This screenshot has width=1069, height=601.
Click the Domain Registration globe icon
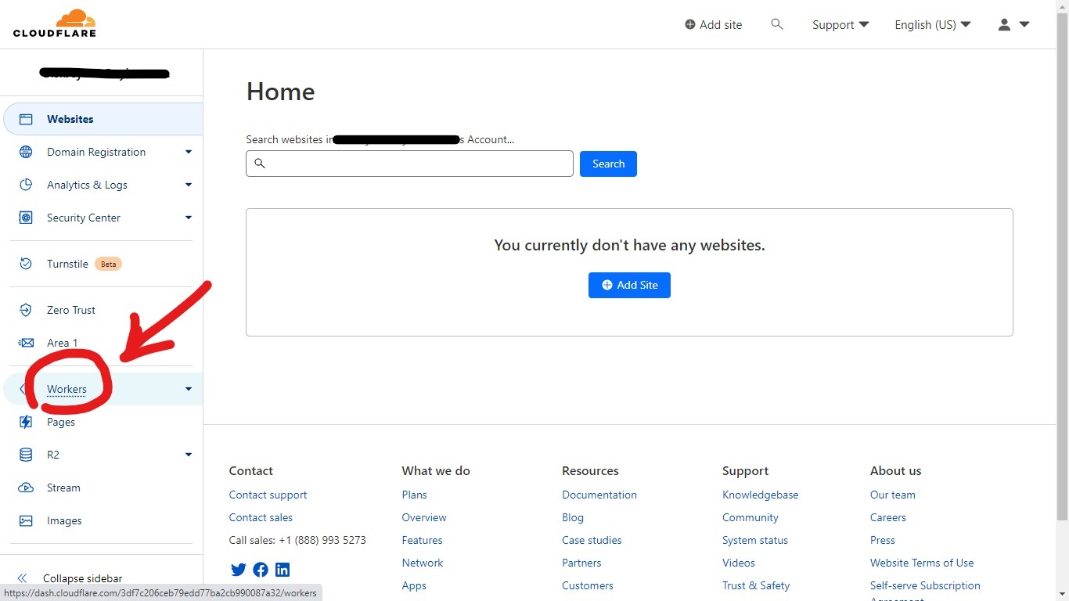(x=26, y=152)
